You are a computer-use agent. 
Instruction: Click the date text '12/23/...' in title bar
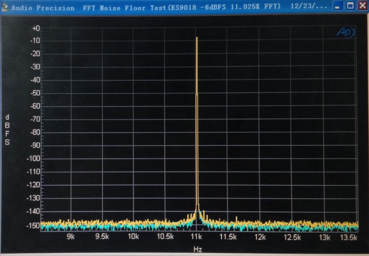click(x=309, y=6)
